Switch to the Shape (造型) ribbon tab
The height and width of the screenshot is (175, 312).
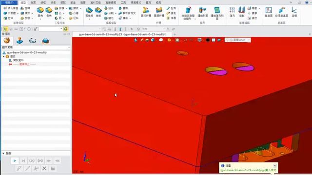[23, 2]
